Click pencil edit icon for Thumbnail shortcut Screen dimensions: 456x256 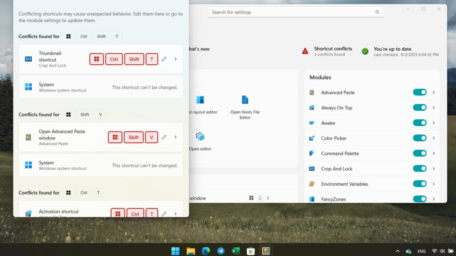click(x=164, y=59)
